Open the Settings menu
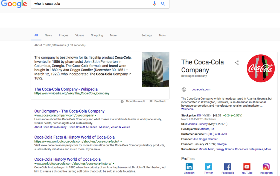Viewport: 280px width, 176px height. (147, 35)
